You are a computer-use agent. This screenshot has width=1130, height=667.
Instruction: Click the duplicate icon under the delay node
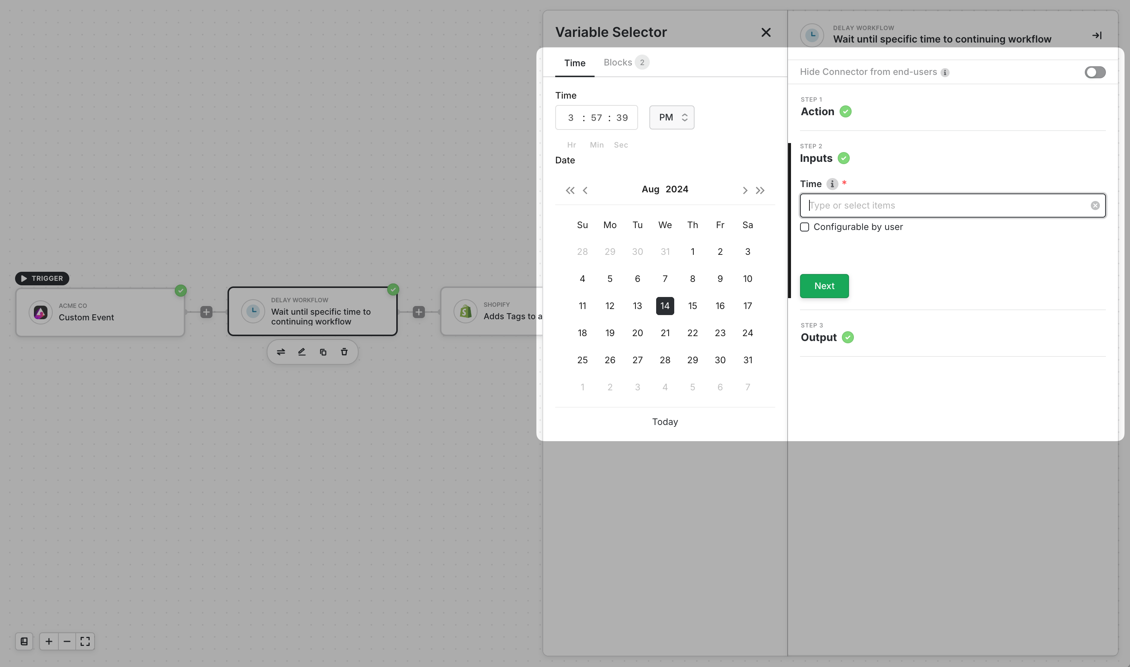tap(323, 352)
